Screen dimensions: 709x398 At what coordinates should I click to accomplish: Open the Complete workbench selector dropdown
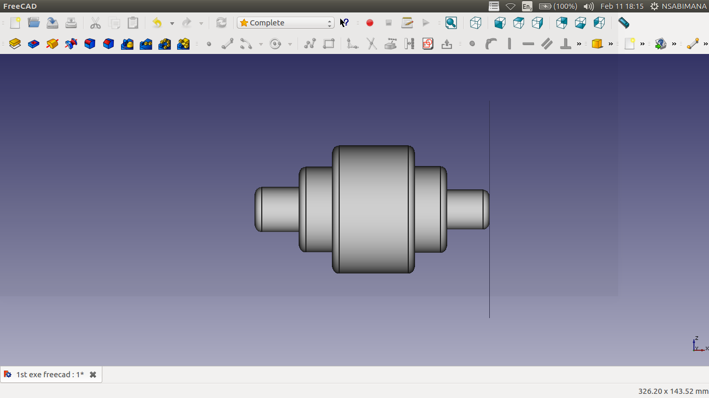tap(285, 23)
